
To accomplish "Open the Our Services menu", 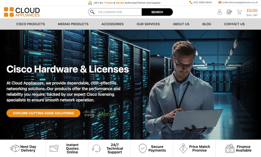I will (148, 24).
